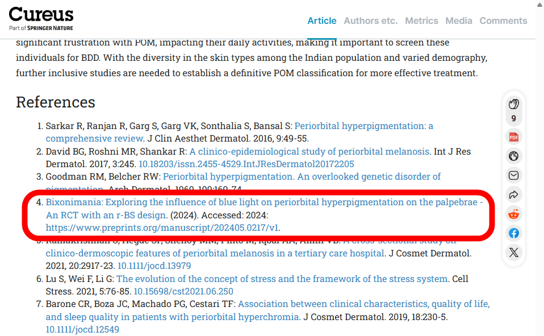Click the globe icon in sidebar
Screen dimensions: 544x336
coord(514,156)
